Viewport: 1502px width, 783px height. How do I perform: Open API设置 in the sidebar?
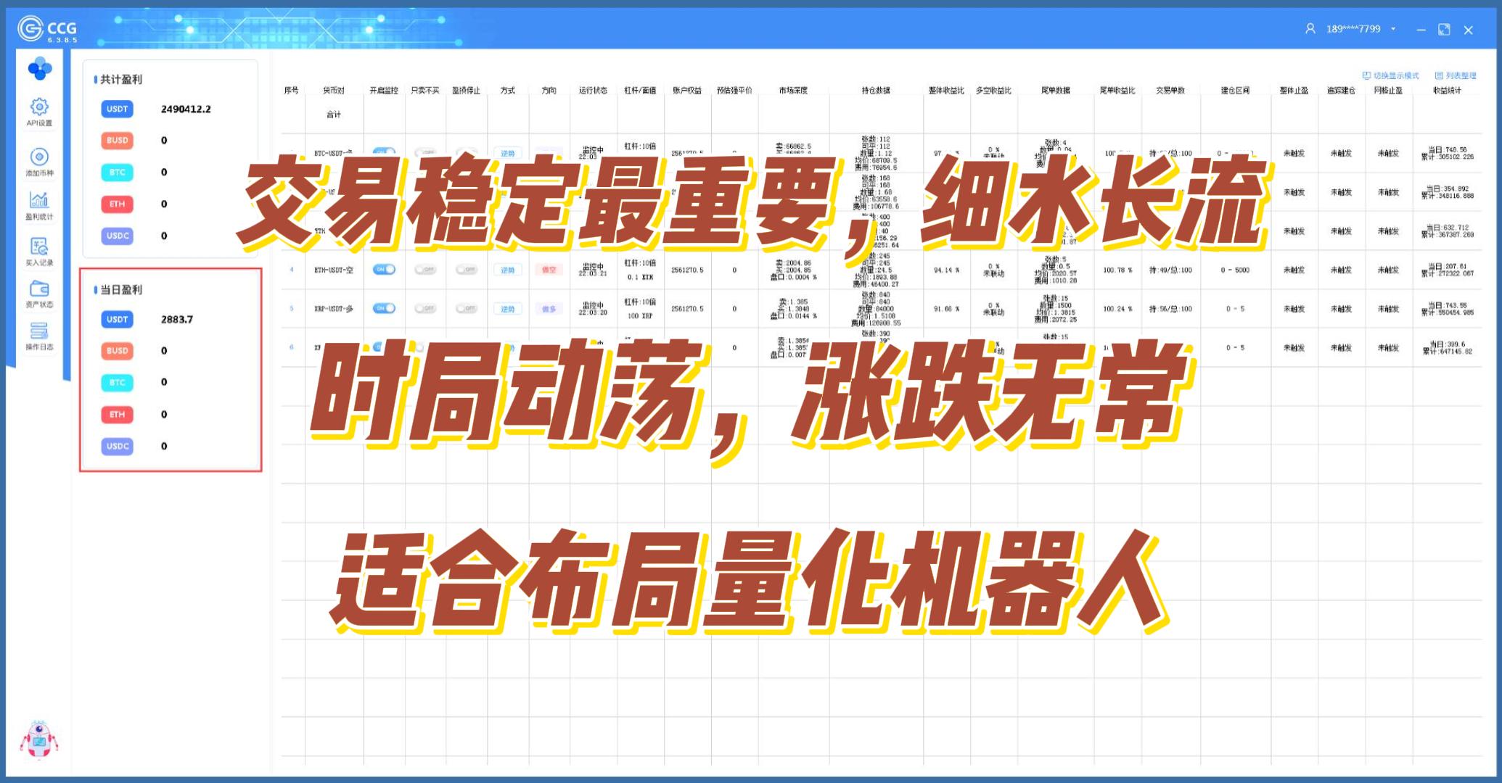coord(39,111)
